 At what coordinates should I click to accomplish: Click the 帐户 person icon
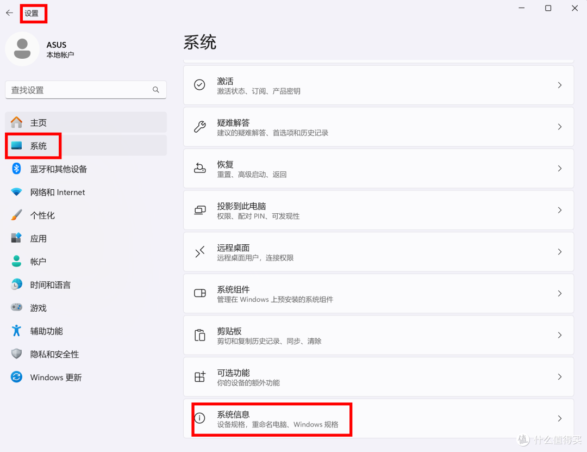pyautogui.click(x=16, y=261)
